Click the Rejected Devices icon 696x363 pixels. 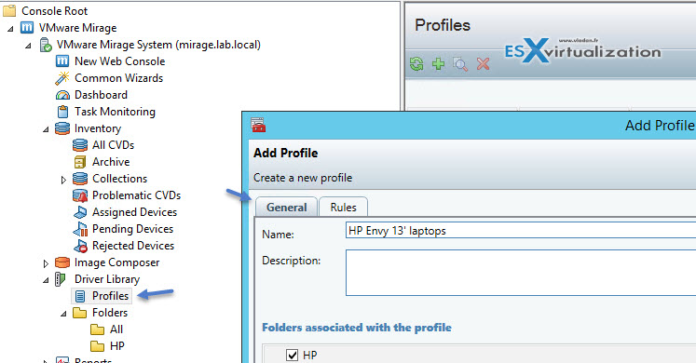point(80,246)
